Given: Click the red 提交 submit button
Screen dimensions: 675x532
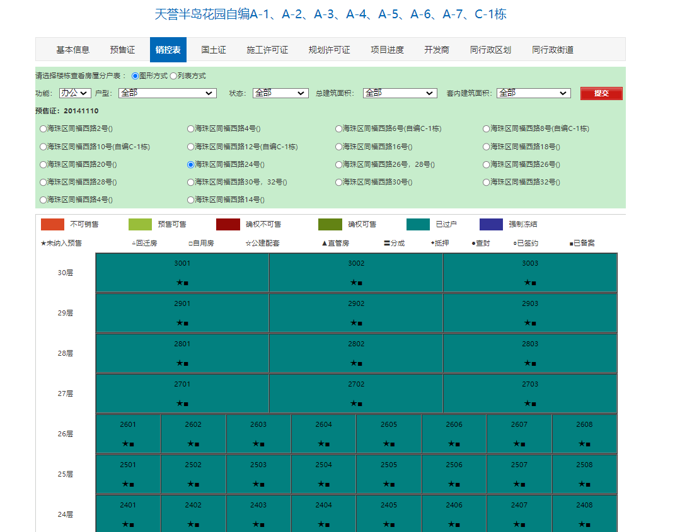Looking at the screenshot, I should coord(601,92).
